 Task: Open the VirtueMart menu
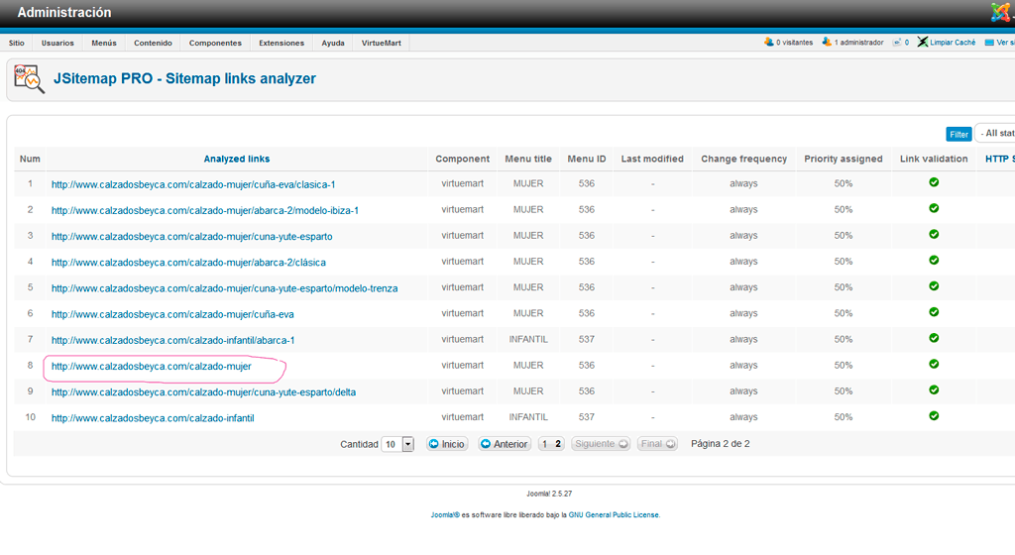click(x=381, y=43)
